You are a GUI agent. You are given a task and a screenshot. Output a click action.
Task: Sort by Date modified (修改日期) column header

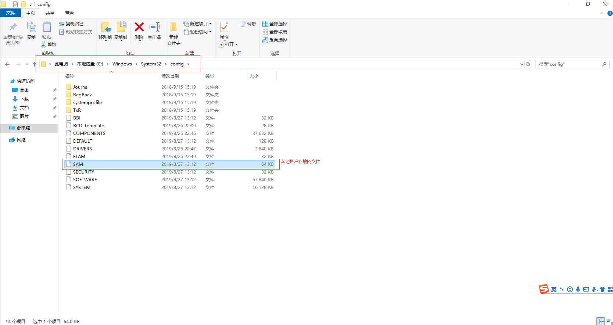point(170,76)
